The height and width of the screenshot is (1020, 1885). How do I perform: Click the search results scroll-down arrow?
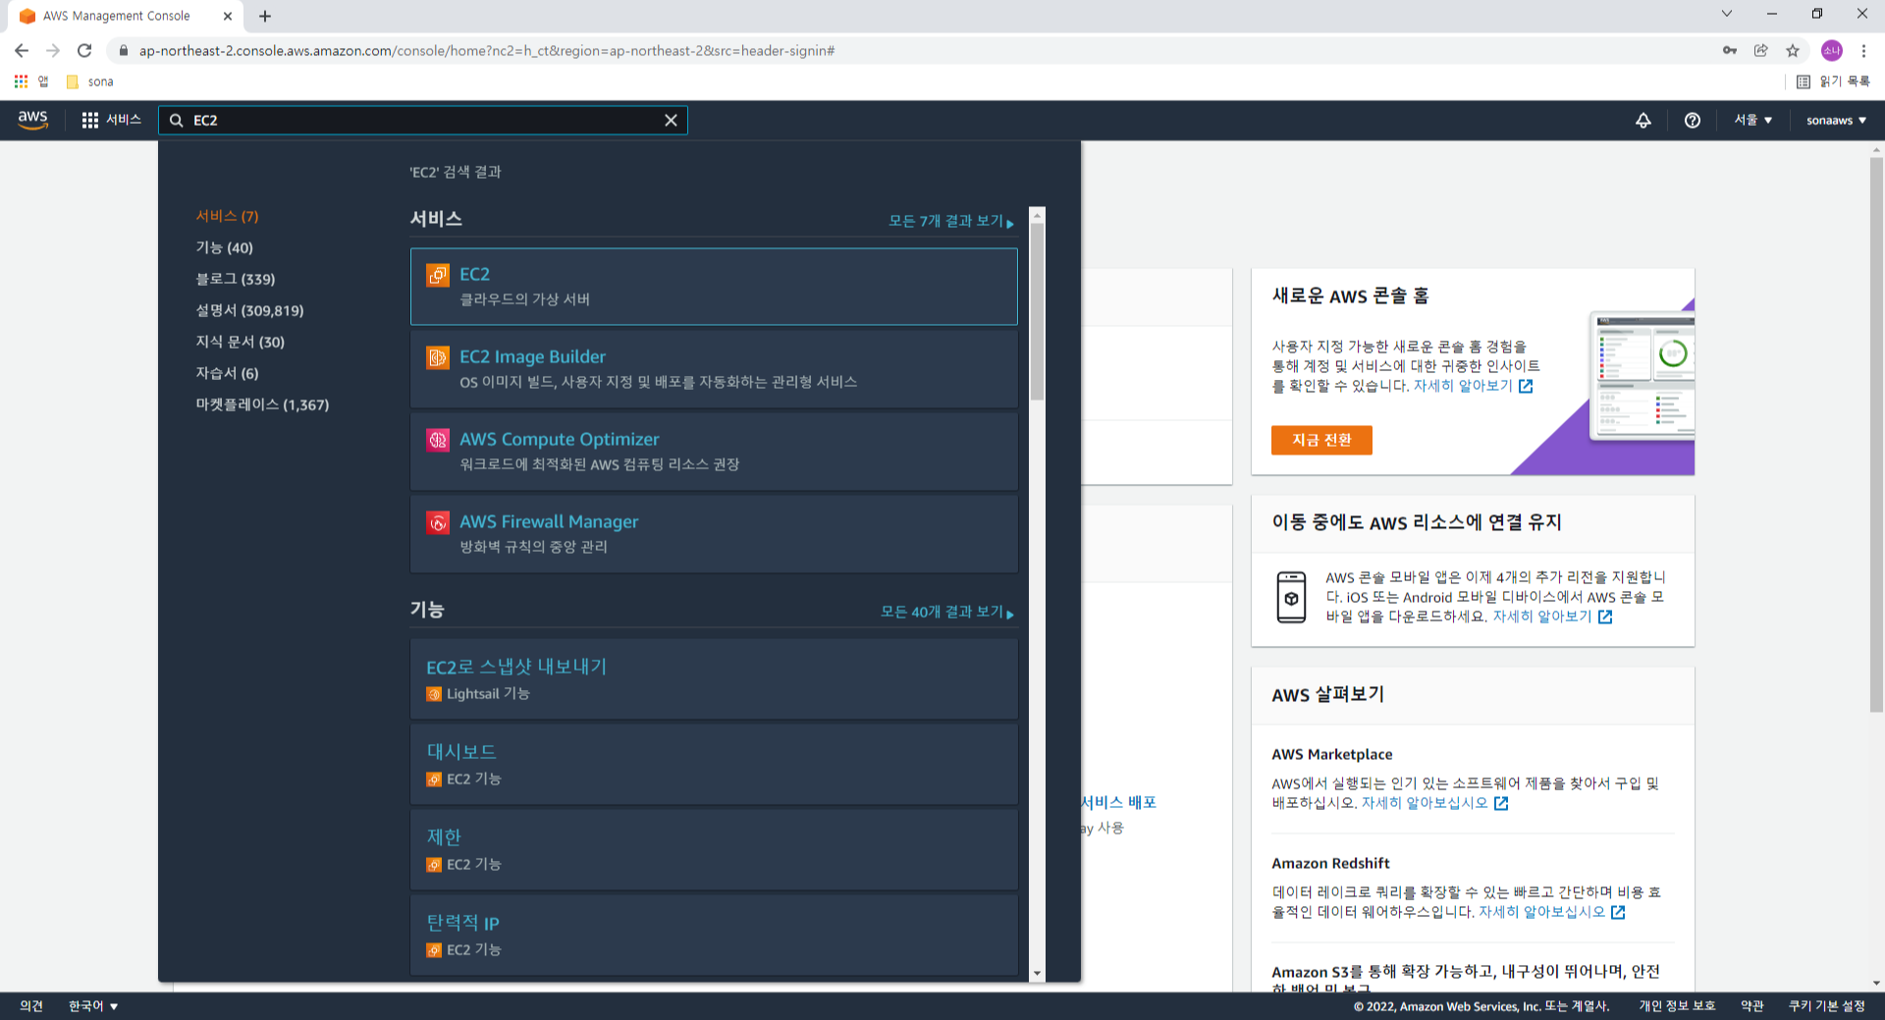click(1037, 974)
